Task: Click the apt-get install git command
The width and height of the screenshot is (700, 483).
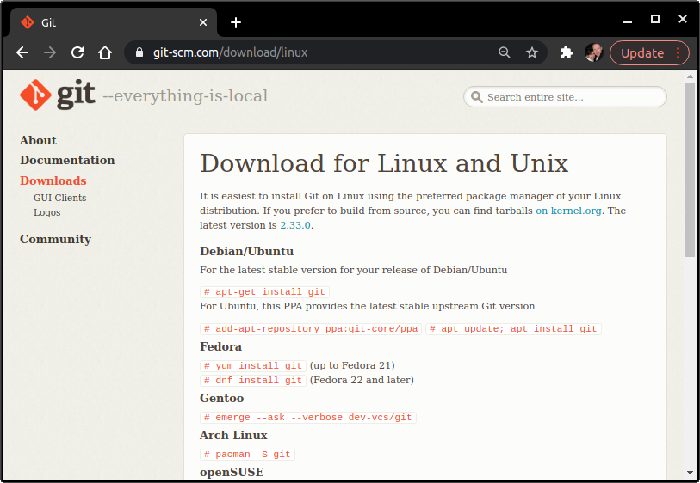Action: pyautogui.click(x=264, y=292)
